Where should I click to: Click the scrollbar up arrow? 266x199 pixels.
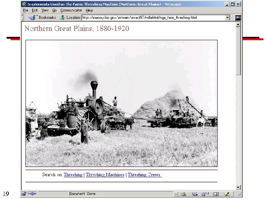(238, 25)
